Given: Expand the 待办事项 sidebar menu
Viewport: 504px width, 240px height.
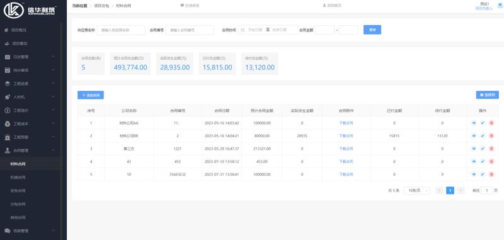Looking at the screenshot, I should (30, 70).
